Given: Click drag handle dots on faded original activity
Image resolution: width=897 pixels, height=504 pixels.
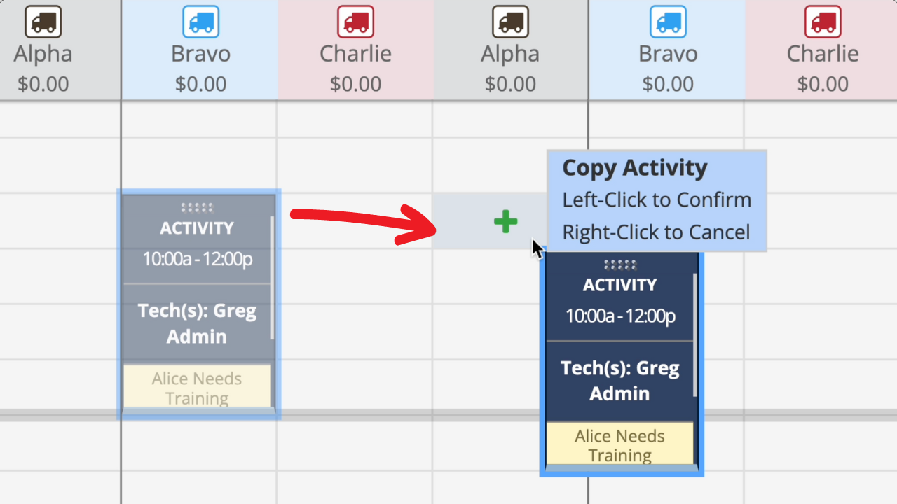Looking at the screenshot, I should point(197,207).
